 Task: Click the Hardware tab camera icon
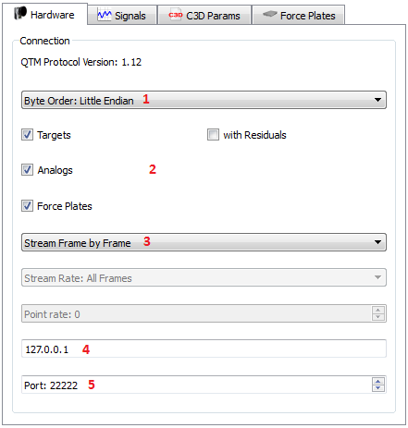(x=20, y=13)
